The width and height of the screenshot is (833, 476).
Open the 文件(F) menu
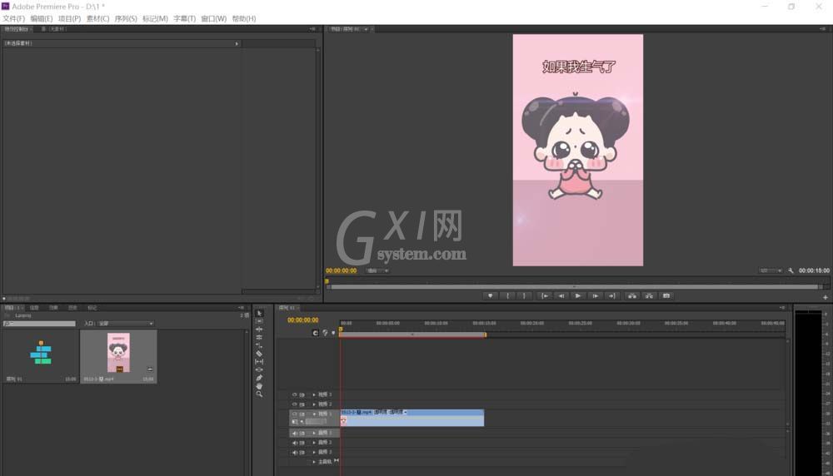click(14, 18)
